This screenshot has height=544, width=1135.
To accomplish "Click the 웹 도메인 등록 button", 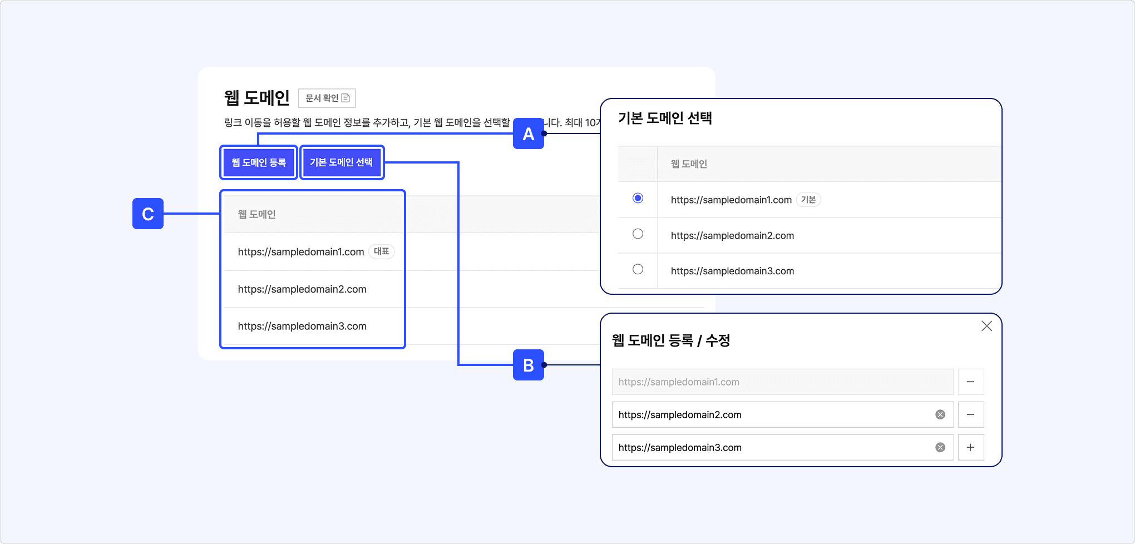I will click(259, 162).
